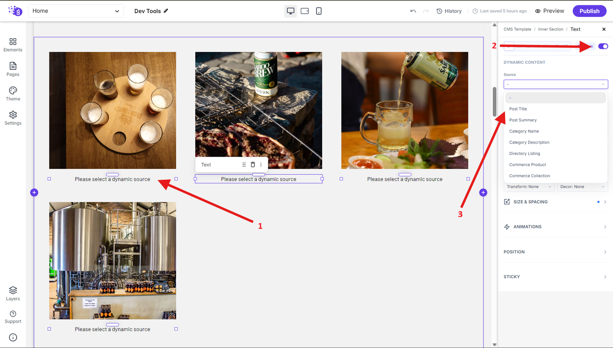This screenshot has width=613, height=348.
Task: Choose Commerce Product as source
Action: [556, 165]
